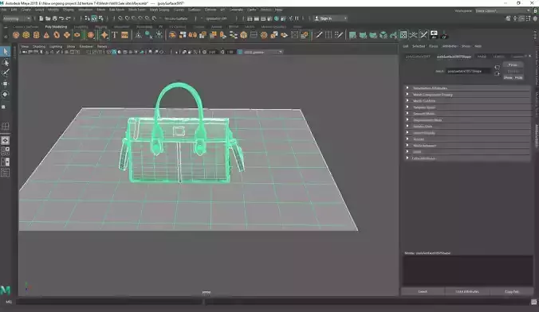Open the Attribute Editor Selected menu
Image resolution: width=539 pixels, height=312 pixels.
point(419,46)
